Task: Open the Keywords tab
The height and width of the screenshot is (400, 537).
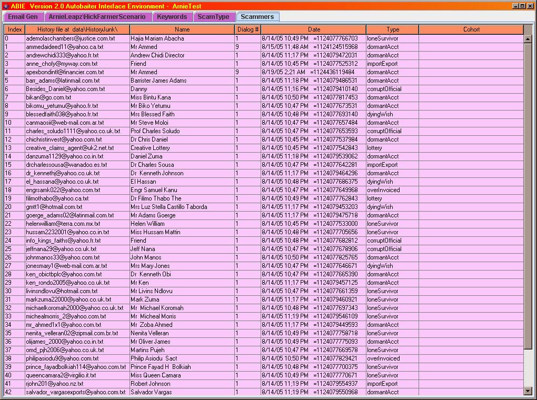Action: [x=172, y=17]
